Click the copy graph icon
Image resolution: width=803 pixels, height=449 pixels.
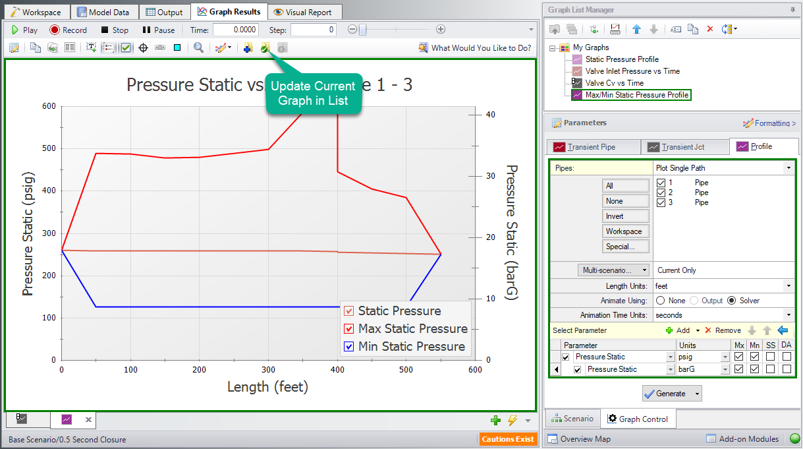point(36,47)
